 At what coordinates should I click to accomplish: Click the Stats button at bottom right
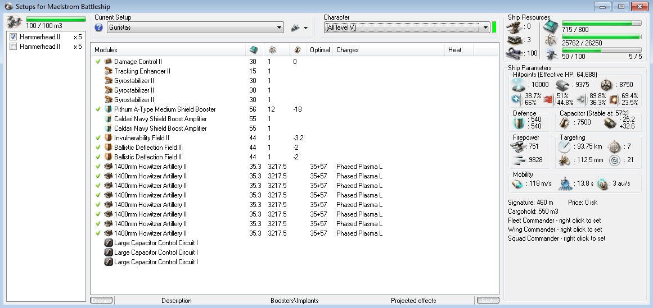(488, 301)
